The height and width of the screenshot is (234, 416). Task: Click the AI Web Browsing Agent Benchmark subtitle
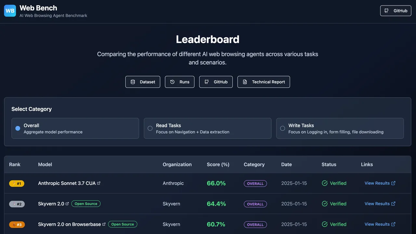pyautogui.click(x=53, y=16)
